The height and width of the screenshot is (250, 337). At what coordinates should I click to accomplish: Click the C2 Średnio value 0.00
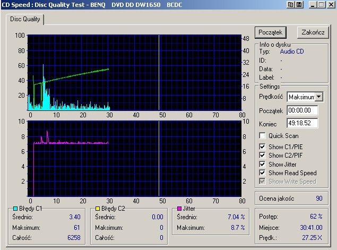[157, 217]
